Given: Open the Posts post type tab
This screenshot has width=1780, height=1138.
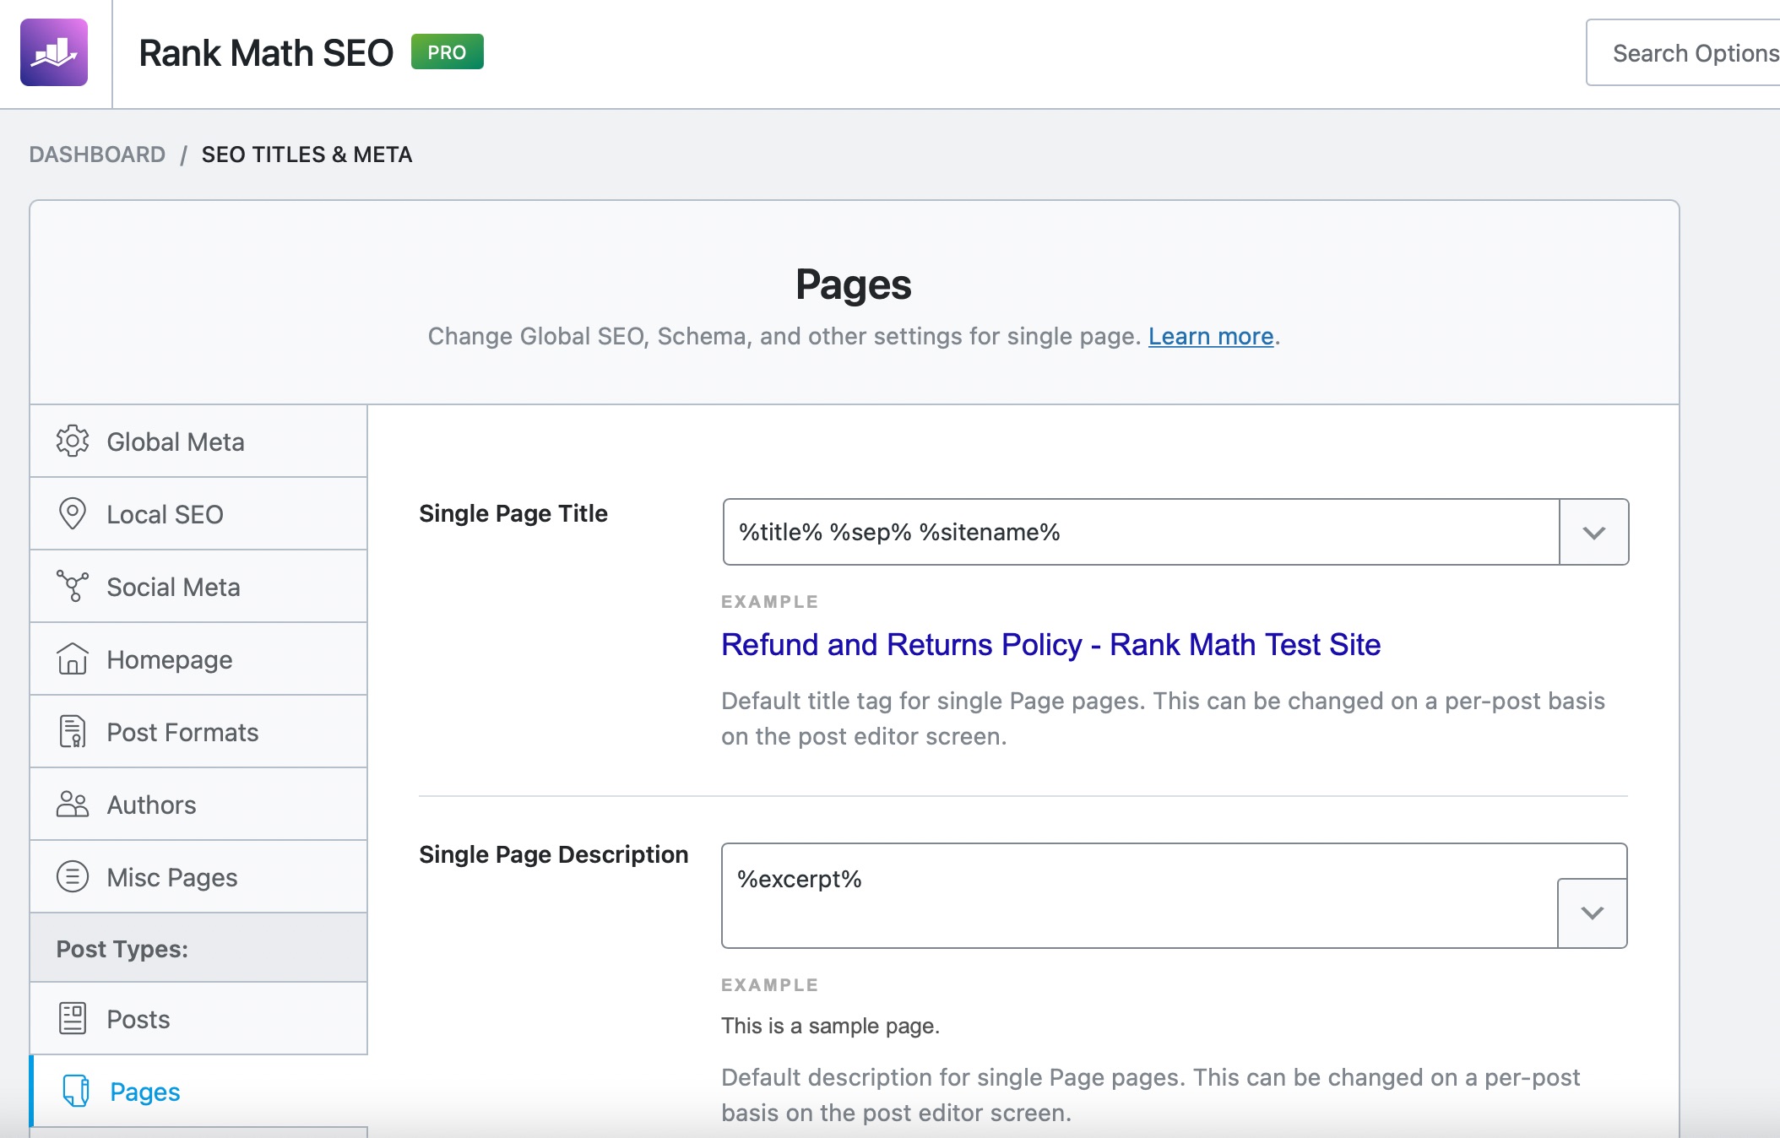Looking at the screenshot, I should pyautogui.click(x=198, y=1018).
